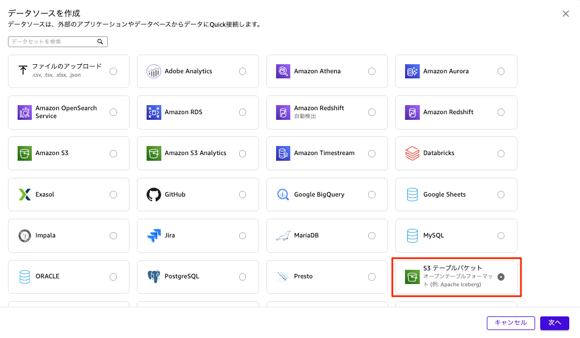This screenshot has width=580, height=338.
Task: Click the GitHub octocat icon
Action: pyautogui.click(x=153, y=194)
